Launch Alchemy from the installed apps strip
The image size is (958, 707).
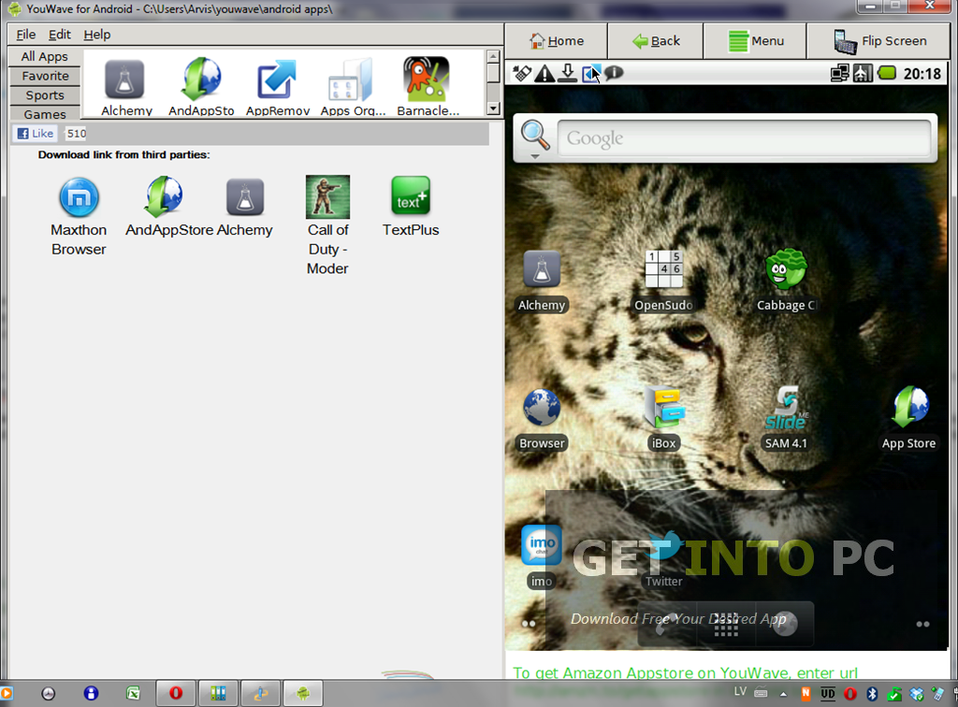point(126,86)
